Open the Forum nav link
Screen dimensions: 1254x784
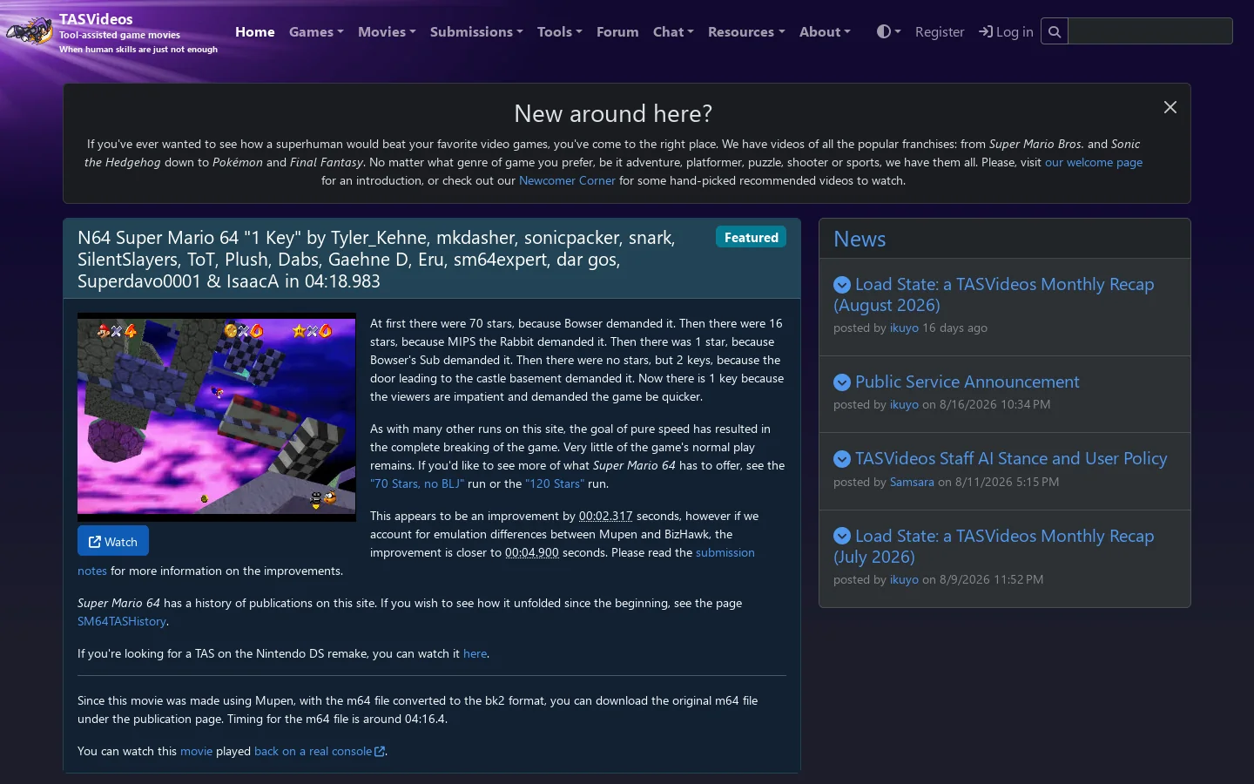[x=617, y=31]
